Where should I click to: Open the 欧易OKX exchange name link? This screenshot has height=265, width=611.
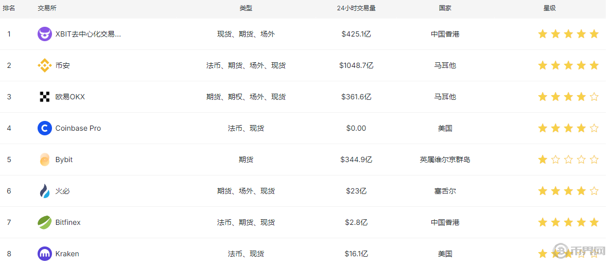(x=70, y=97)
